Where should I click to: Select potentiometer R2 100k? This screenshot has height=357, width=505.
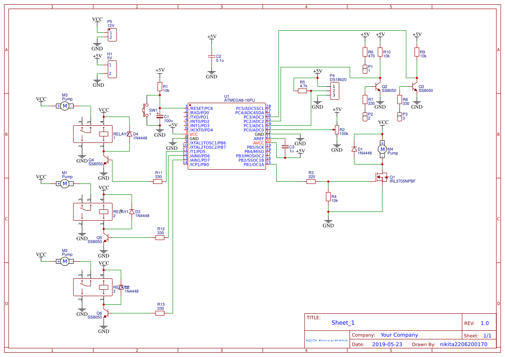click(337, 130)
